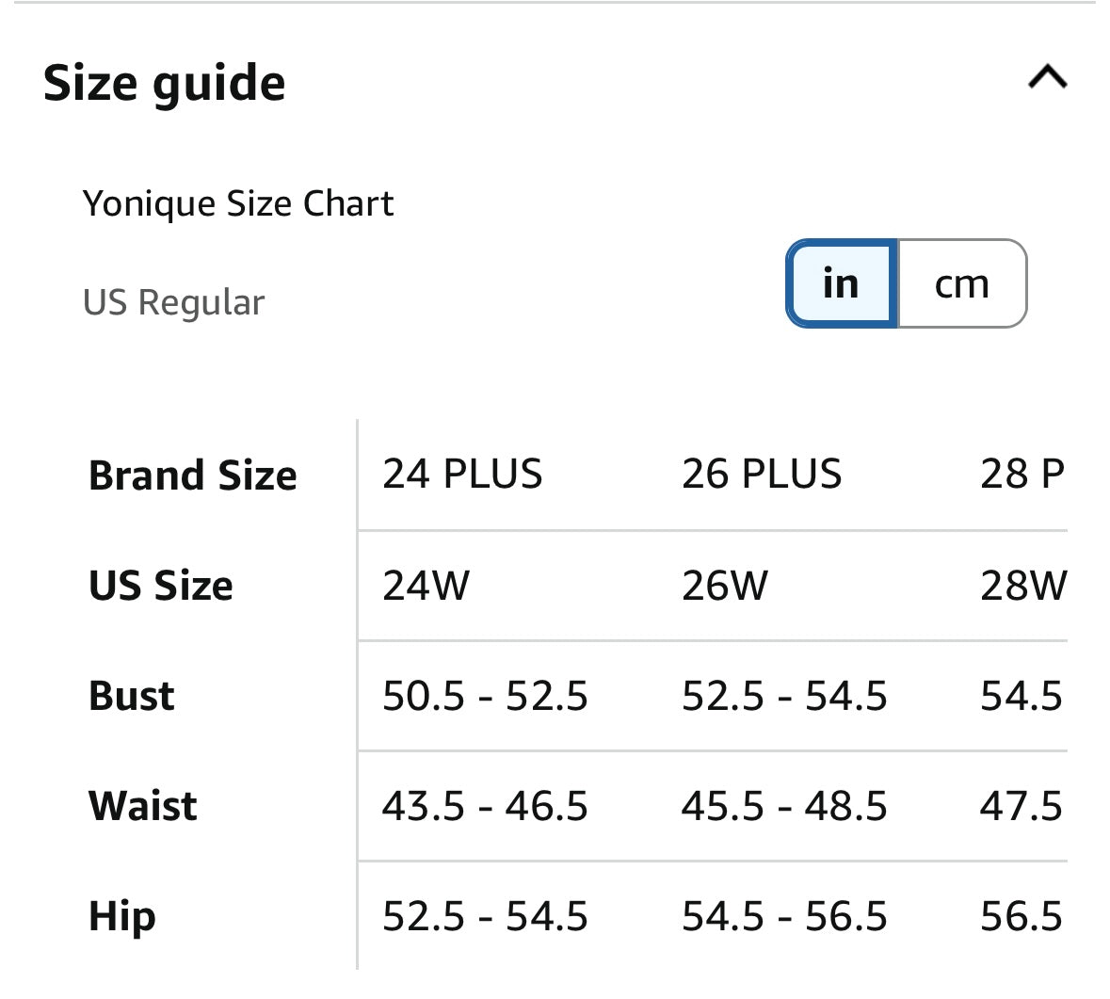Click the 26 PLUS column header
This screenshot has height=999, width=1110.
[761, 475]
